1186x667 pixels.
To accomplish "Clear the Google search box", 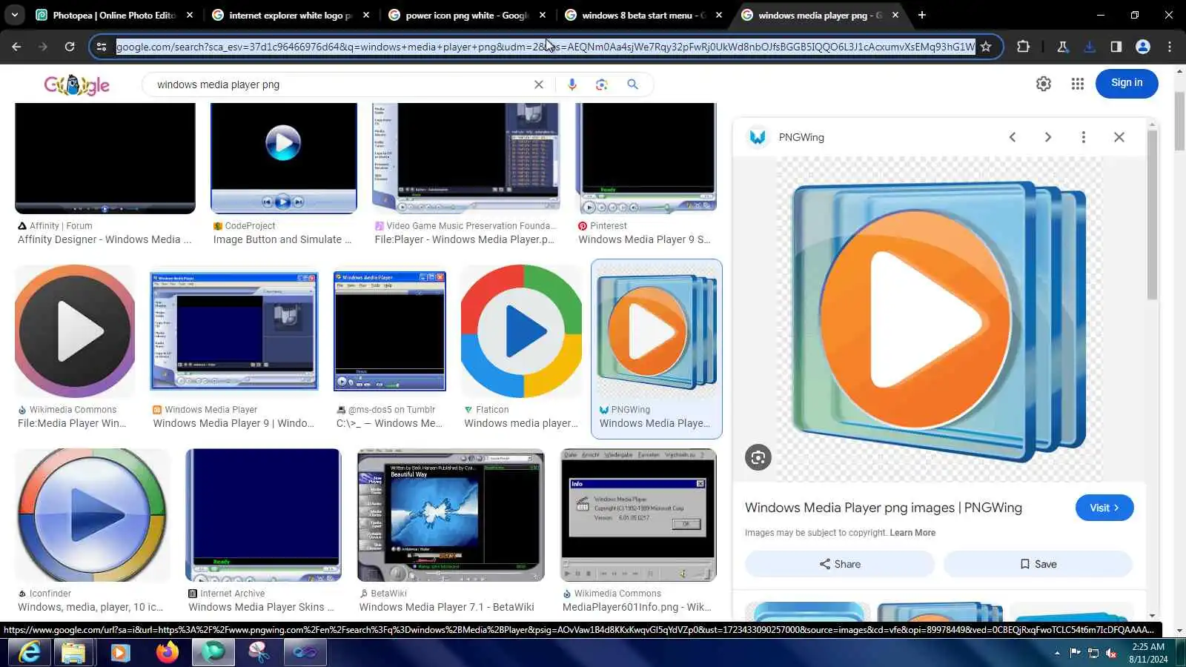I will (539, 84).
